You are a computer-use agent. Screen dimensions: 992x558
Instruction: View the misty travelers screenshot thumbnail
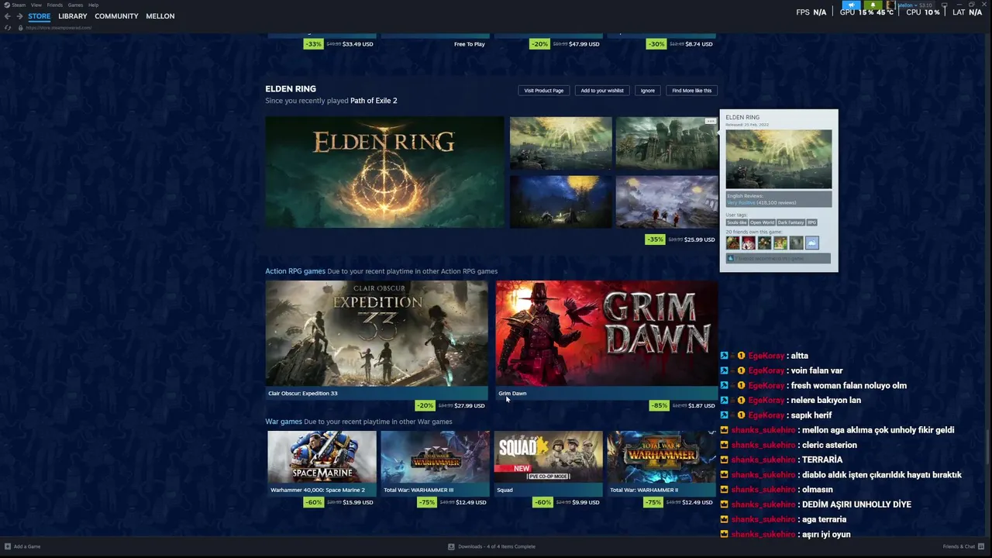(x=666, y=201)
